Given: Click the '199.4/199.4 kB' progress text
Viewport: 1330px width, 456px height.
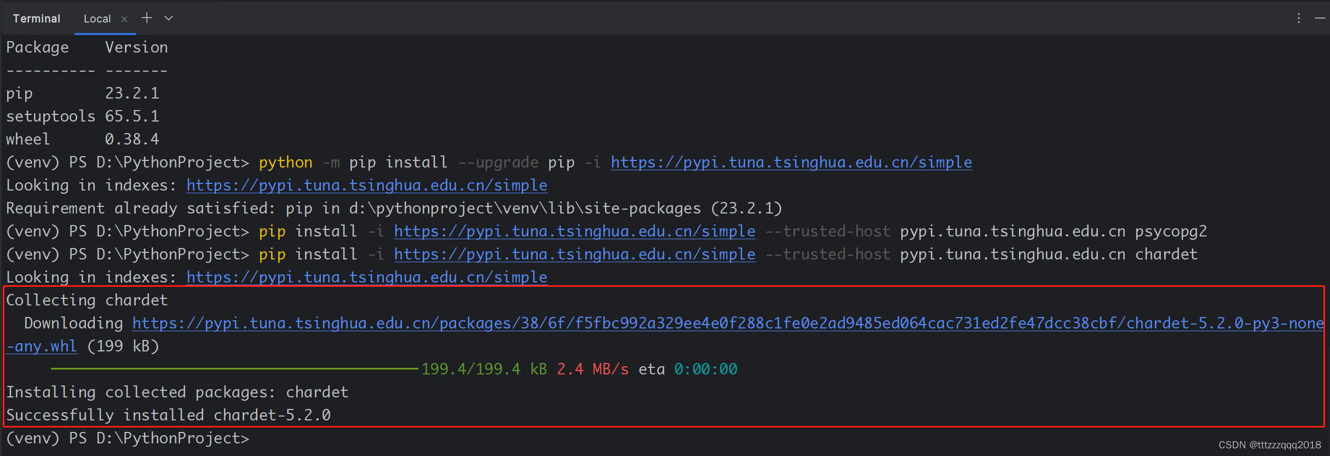Looking at the screenshot, I should (x=484, y=370).
